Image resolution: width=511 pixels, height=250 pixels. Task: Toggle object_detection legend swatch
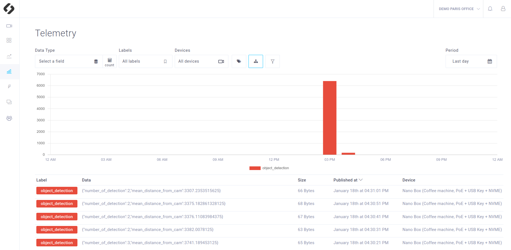pyautogui.click(x=255, y=168)
